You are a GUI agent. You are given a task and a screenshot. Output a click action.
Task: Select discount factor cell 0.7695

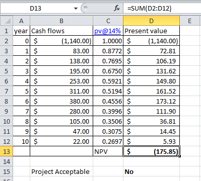[x=108, y=61]
